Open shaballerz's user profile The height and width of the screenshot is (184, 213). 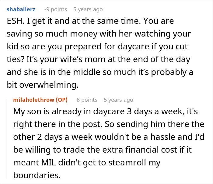pyautogui.click(x=21, y=9)
